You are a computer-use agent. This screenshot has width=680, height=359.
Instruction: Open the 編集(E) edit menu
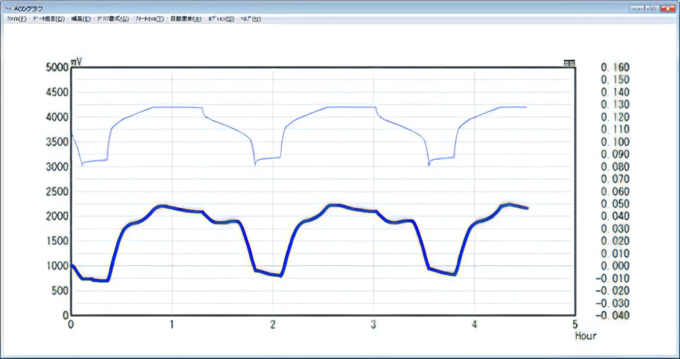(x=80, y=19)
